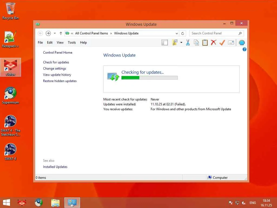Select the Notepad++ desktop shortcut
This screenshot has height=208, width=277.
tap(11, 39)
